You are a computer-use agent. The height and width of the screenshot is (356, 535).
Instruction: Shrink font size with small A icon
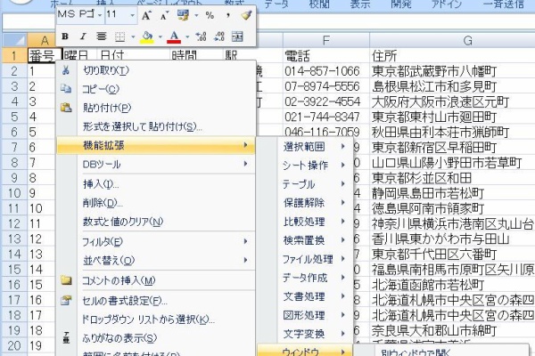[164, 15]
